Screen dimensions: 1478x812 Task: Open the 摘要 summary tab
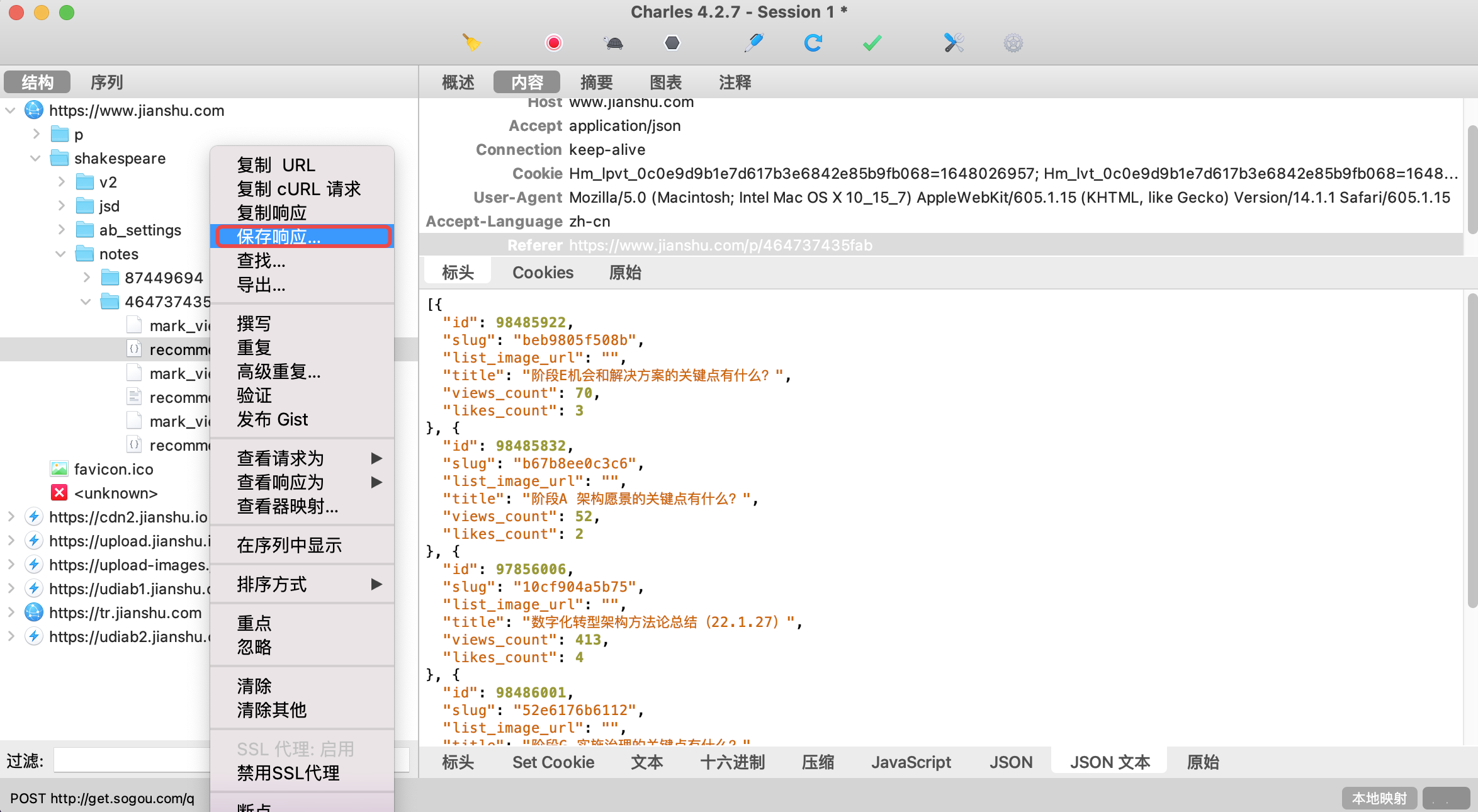(x=596, y=82)
